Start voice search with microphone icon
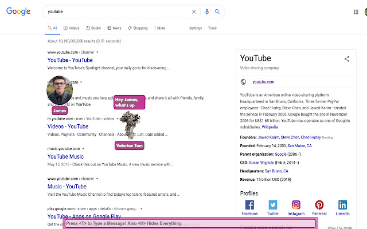 206,11
